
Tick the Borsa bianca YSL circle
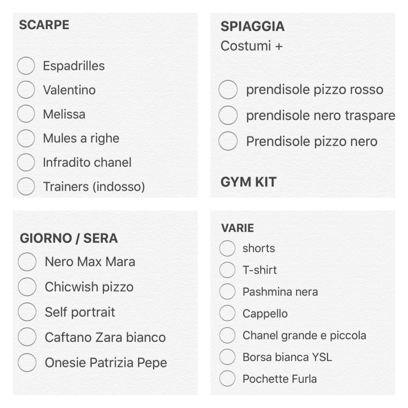(x=228, y=357)
